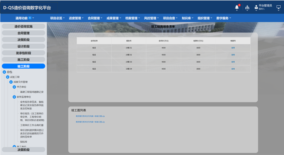Click the 合同名称 column header

point(94,41)
